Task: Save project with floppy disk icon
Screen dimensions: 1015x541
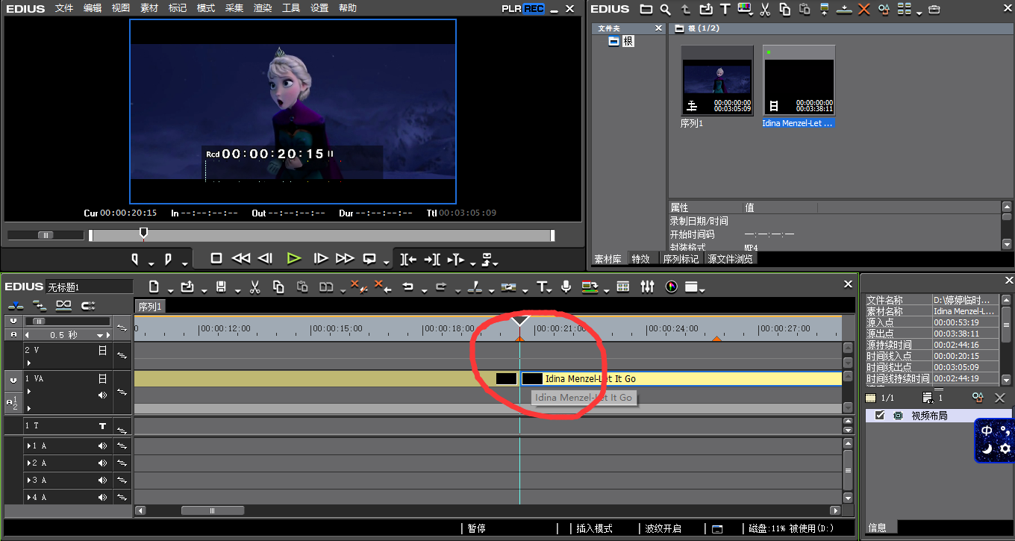Action: [x=221, y=287]
